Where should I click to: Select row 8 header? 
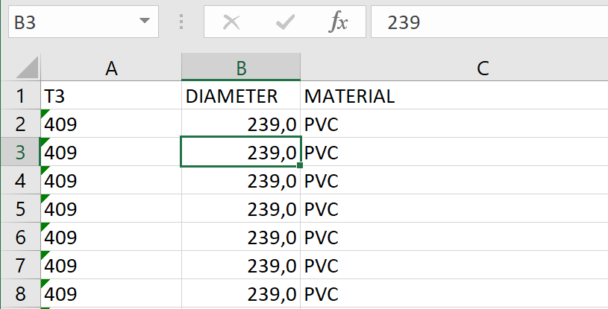[x=20, y=294]
